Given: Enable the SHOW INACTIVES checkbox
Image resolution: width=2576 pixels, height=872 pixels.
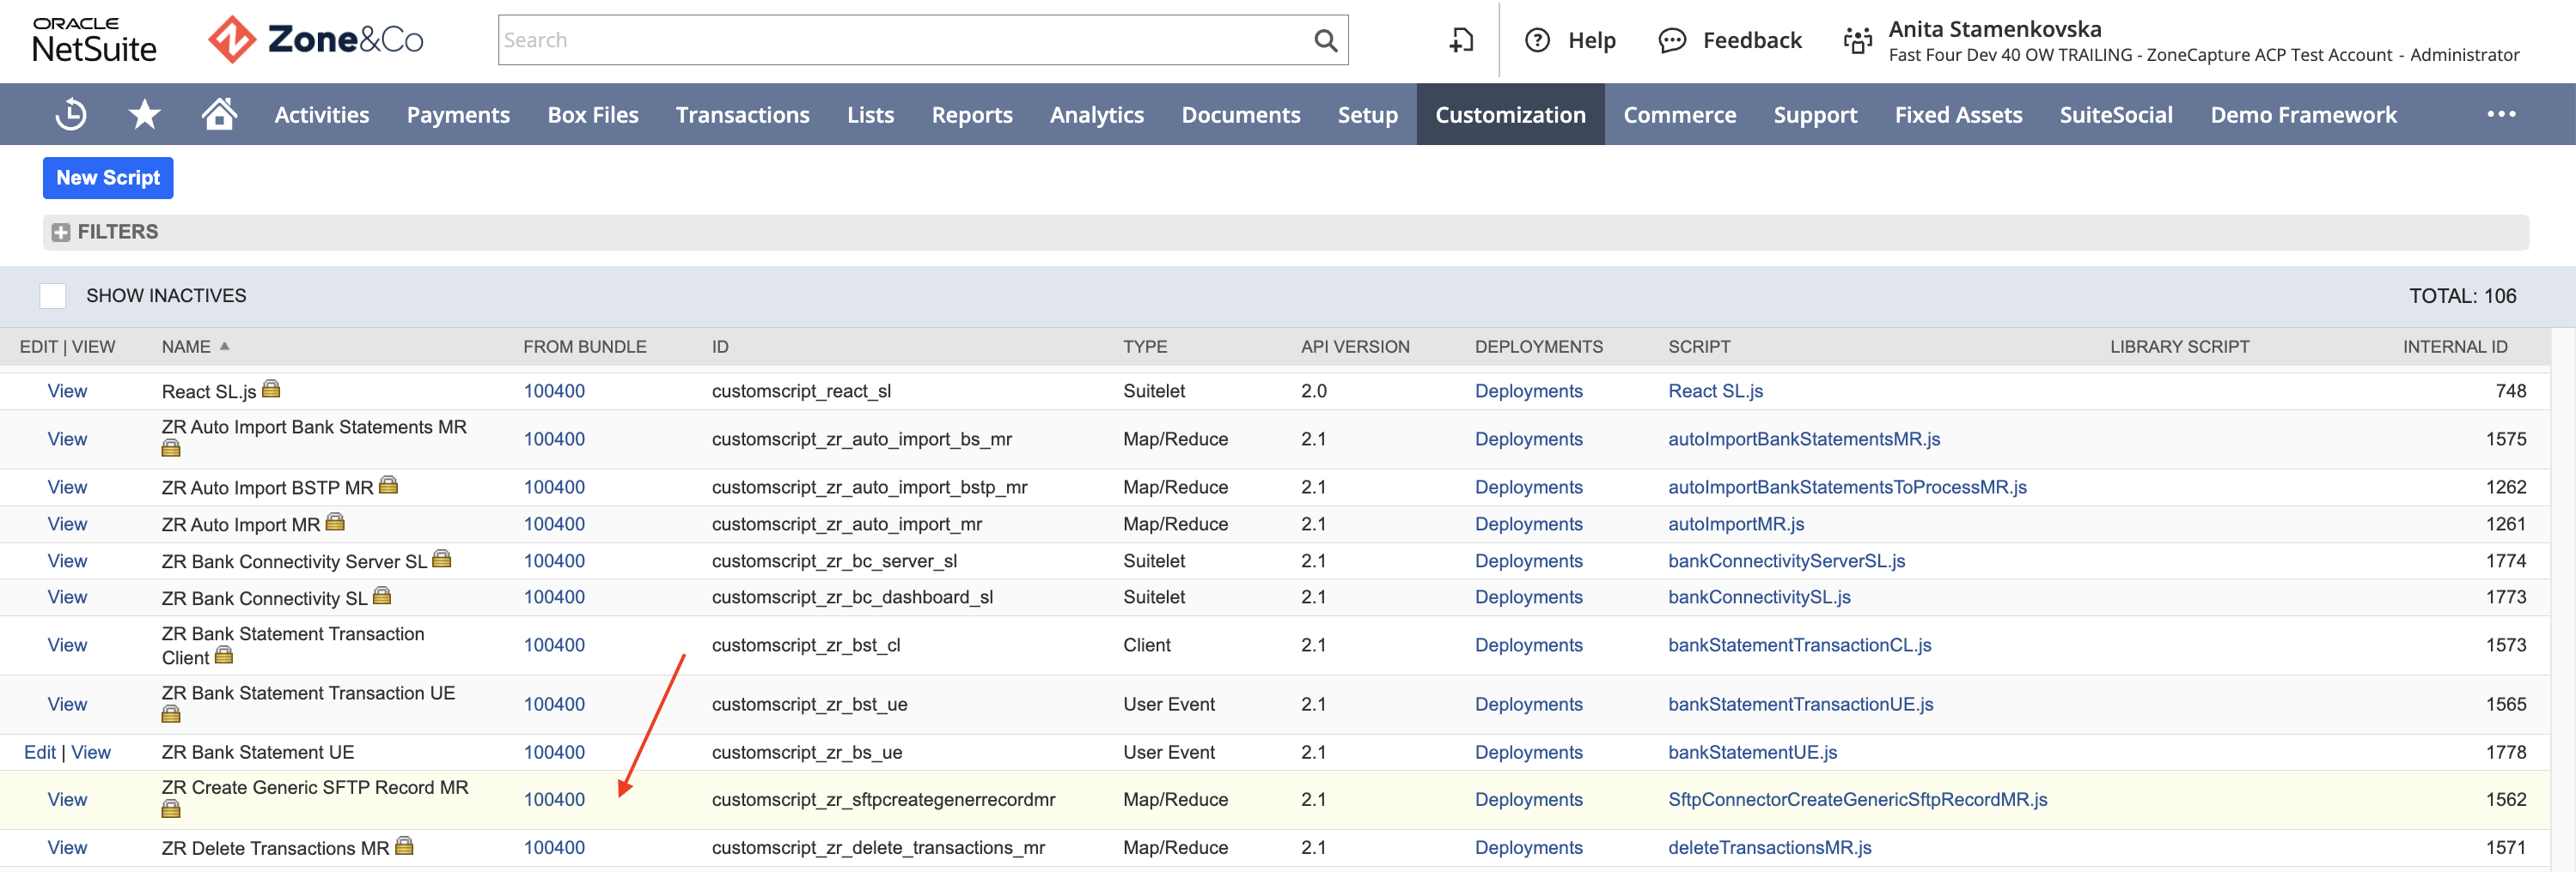Looking at the screenshot, I should 52,295.
